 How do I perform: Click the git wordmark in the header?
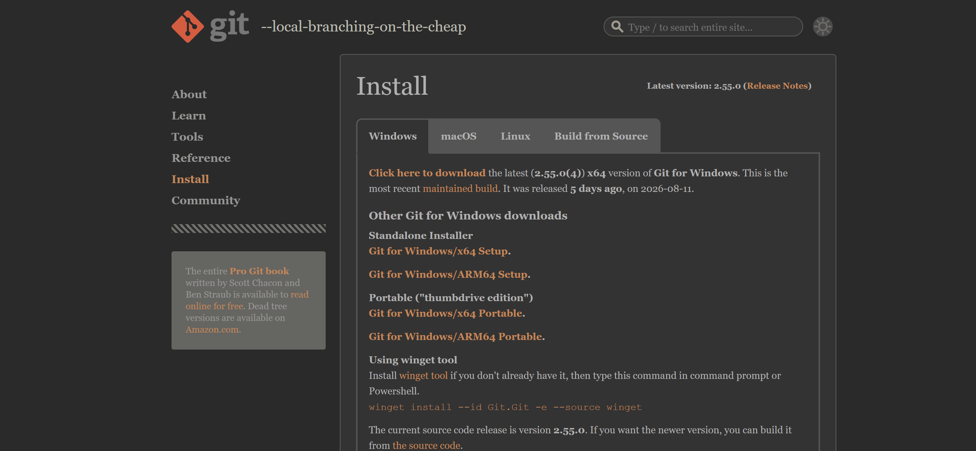coord(229,26)
